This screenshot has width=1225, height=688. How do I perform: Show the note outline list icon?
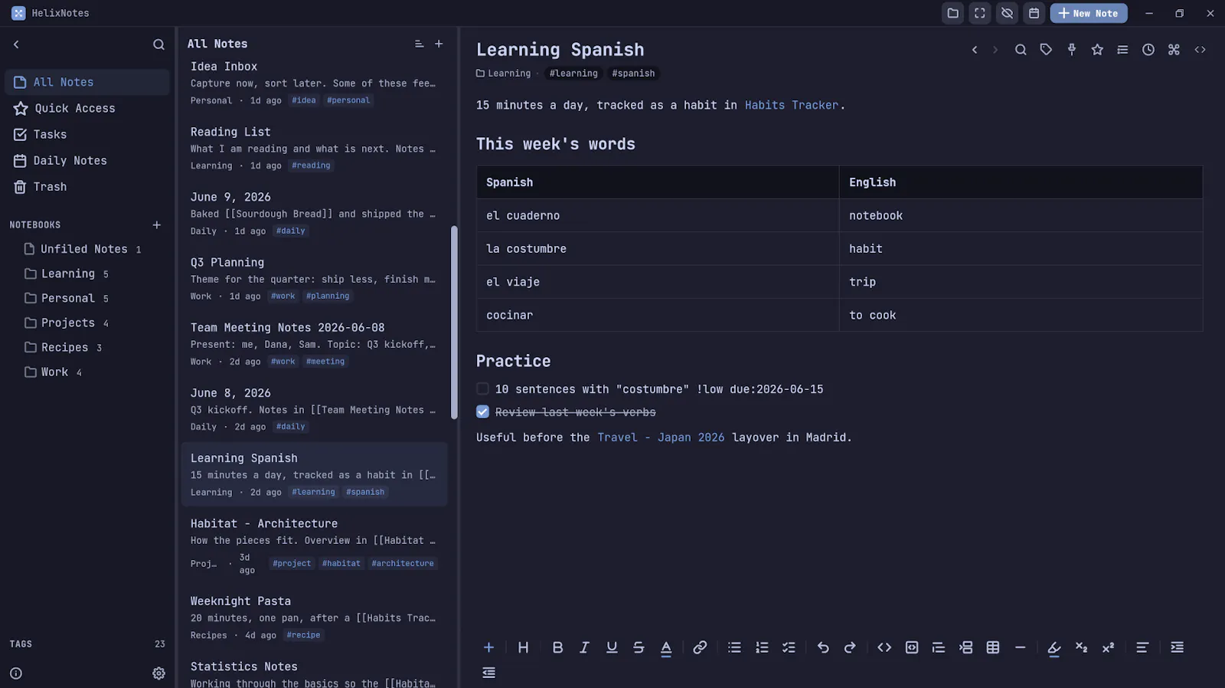pos(1122,50)
